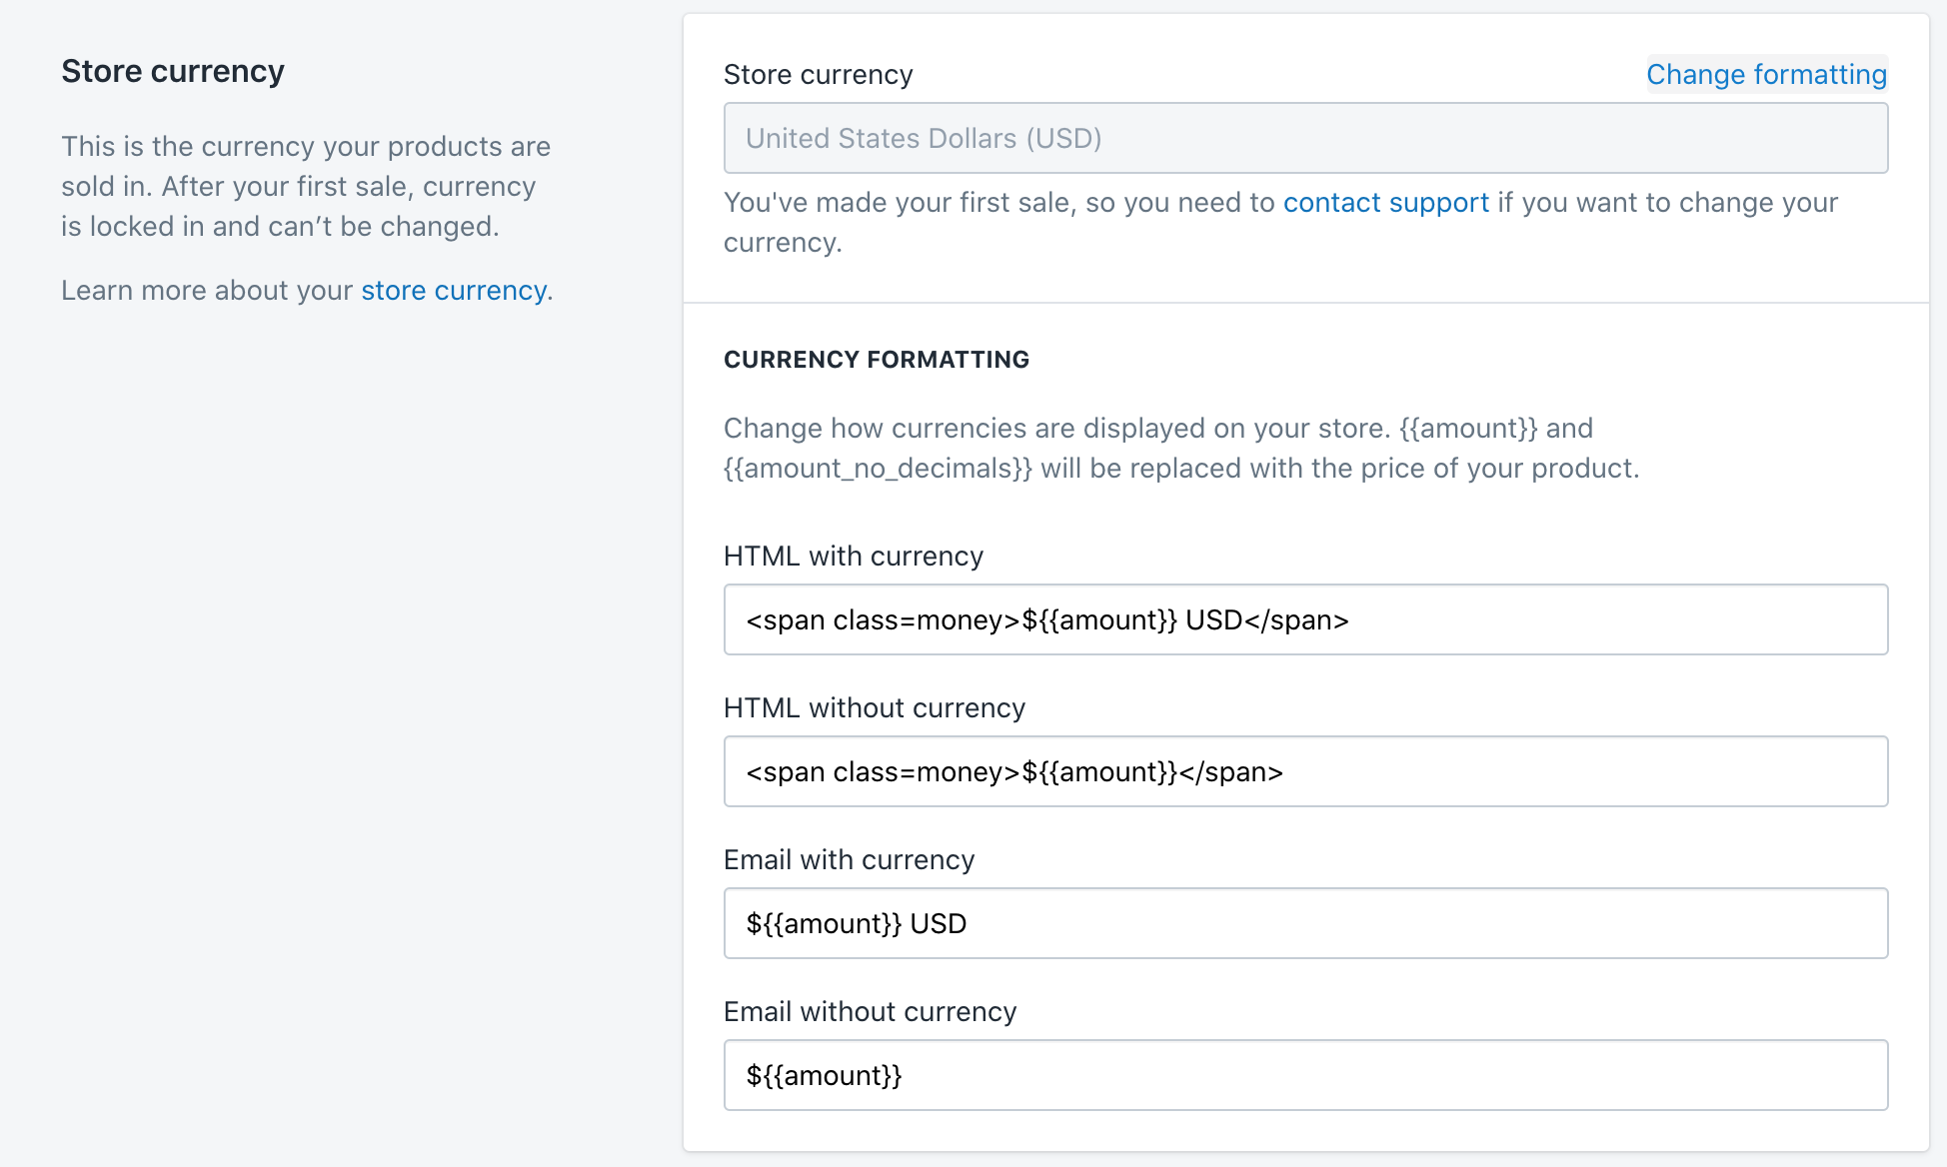Select the Email with currency input
The image size is (1947, 1167).
click(x=1305, y=924)
